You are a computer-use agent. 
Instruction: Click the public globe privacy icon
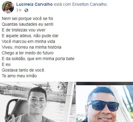click(x=26, y=10)
